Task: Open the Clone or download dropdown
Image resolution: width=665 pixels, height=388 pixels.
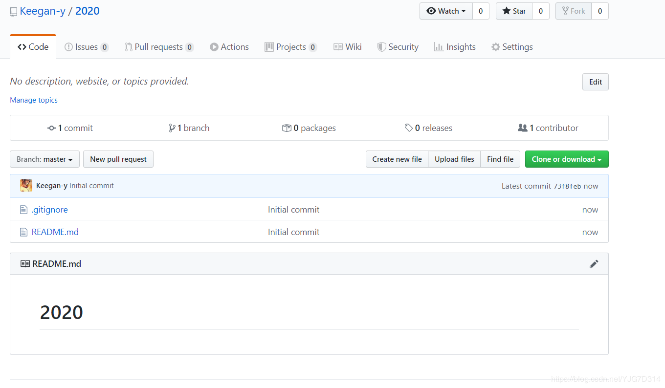Action: (x=566, y=159)
